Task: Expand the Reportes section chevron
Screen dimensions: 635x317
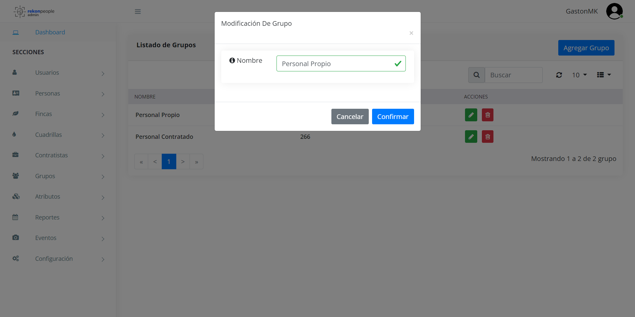Action: click(x=103, y=218)
